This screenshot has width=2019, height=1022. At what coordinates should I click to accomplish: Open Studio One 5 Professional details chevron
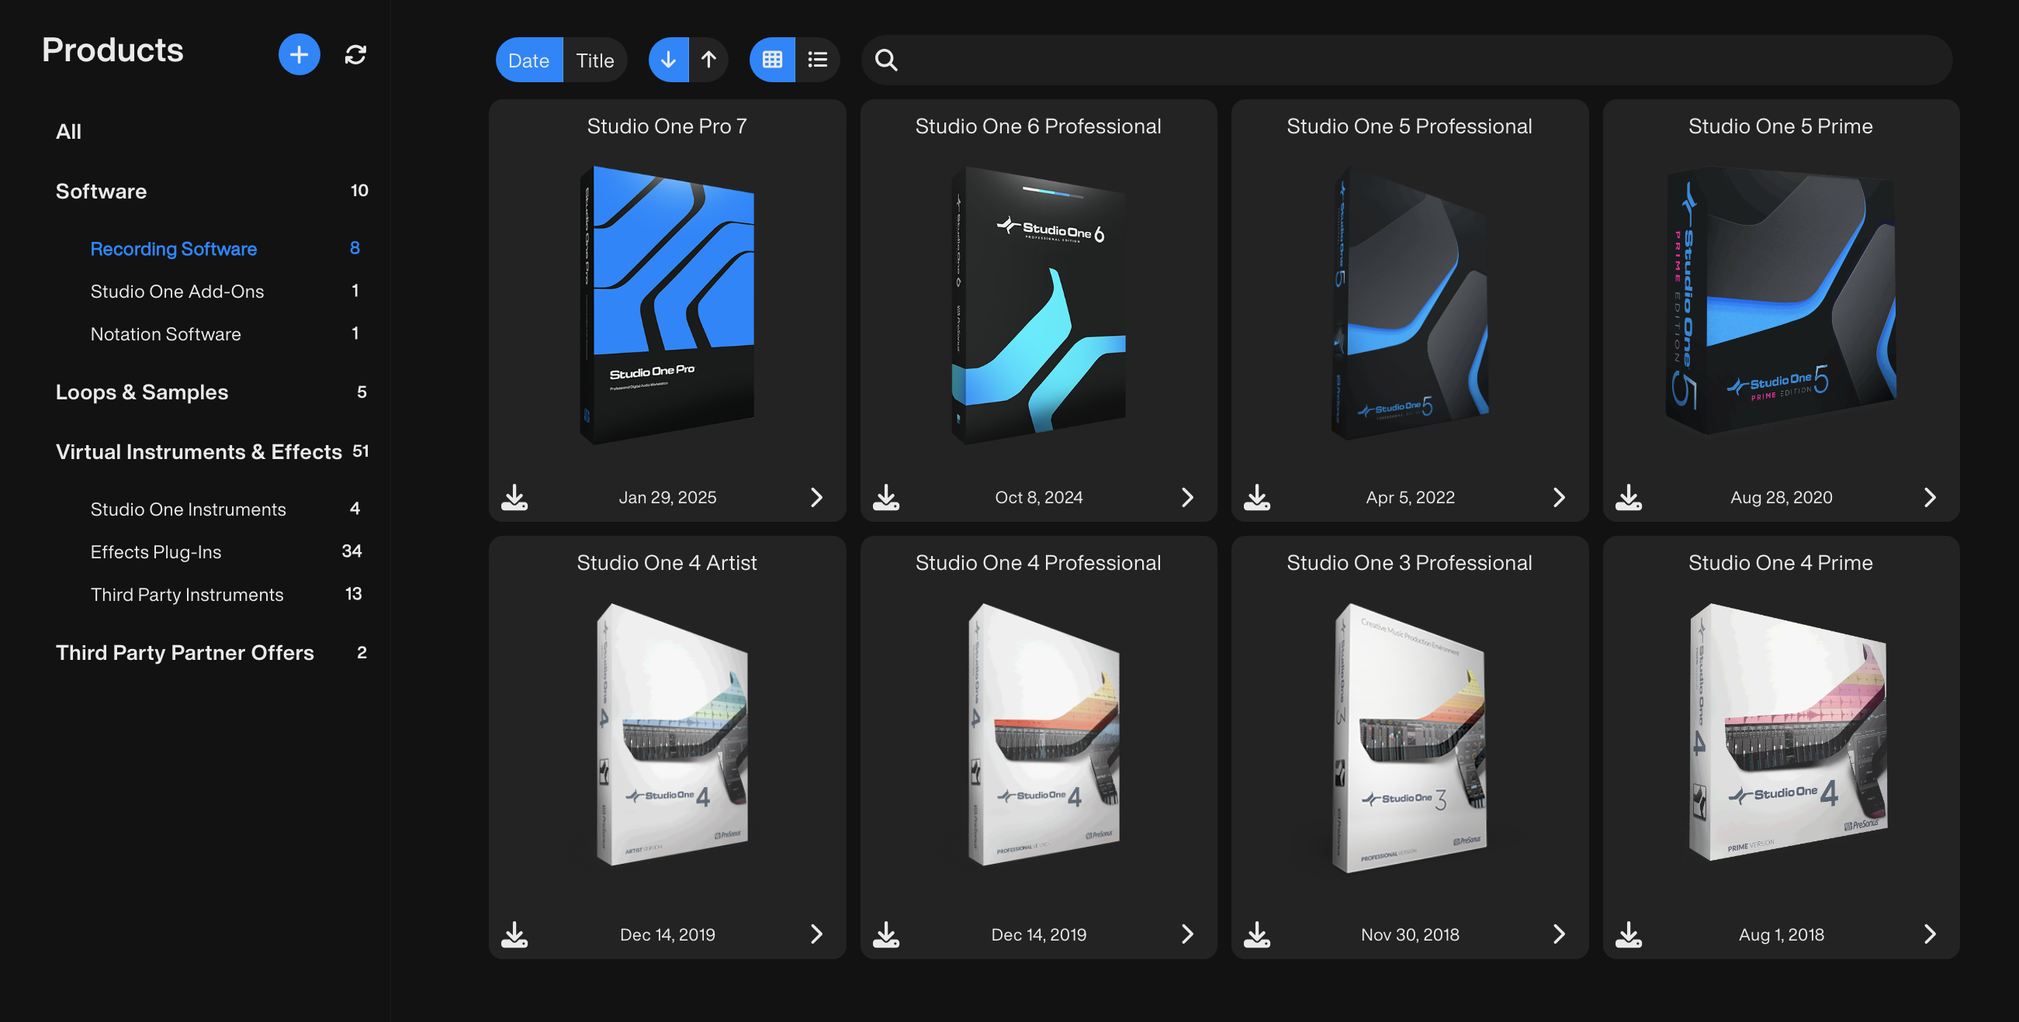pos(1558,497)
